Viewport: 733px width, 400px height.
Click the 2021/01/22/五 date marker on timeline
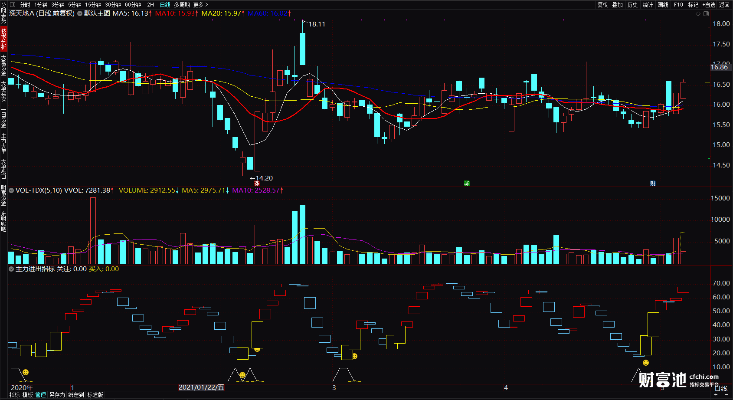point(201,387)
